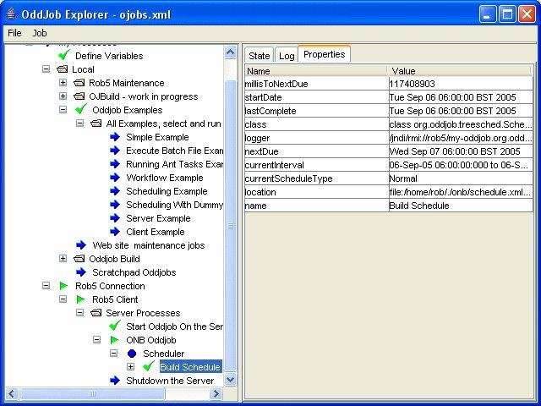Collapse the Local folder node
Screen dimensions: 541x406
[46, 69]
